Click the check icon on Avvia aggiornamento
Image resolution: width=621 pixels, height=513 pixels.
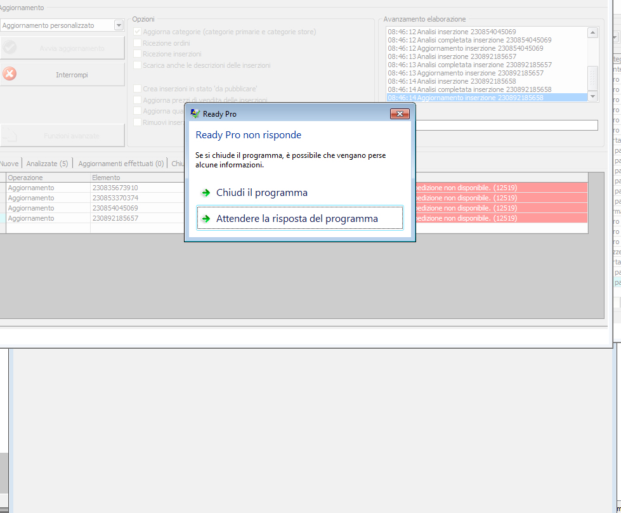point(10,48)
